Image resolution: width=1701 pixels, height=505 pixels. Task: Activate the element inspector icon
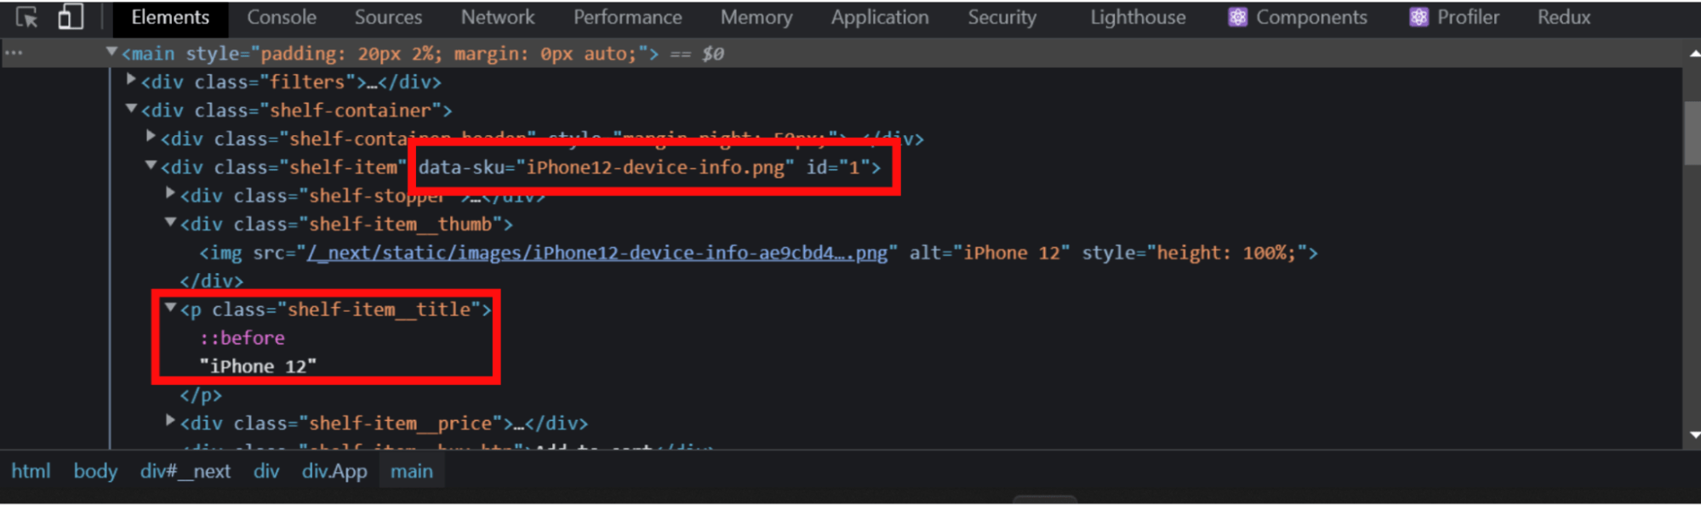pos(26,16)
